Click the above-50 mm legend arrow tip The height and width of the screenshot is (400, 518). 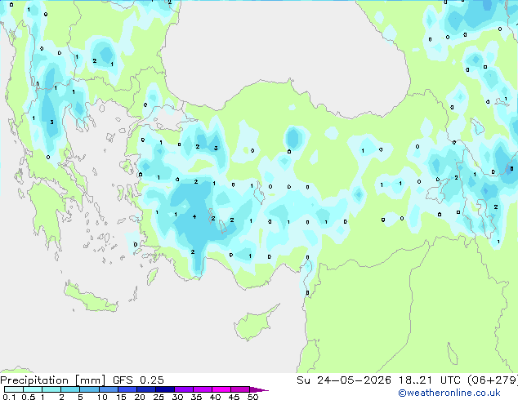259,389
